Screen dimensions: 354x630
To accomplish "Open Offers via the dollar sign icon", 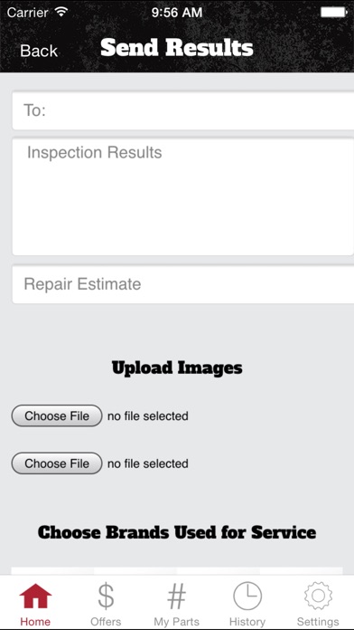I will pyautogui.click(x=106, y=597).
